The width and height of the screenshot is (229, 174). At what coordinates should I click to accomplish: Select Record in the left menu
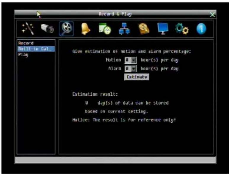pos(36,43)
